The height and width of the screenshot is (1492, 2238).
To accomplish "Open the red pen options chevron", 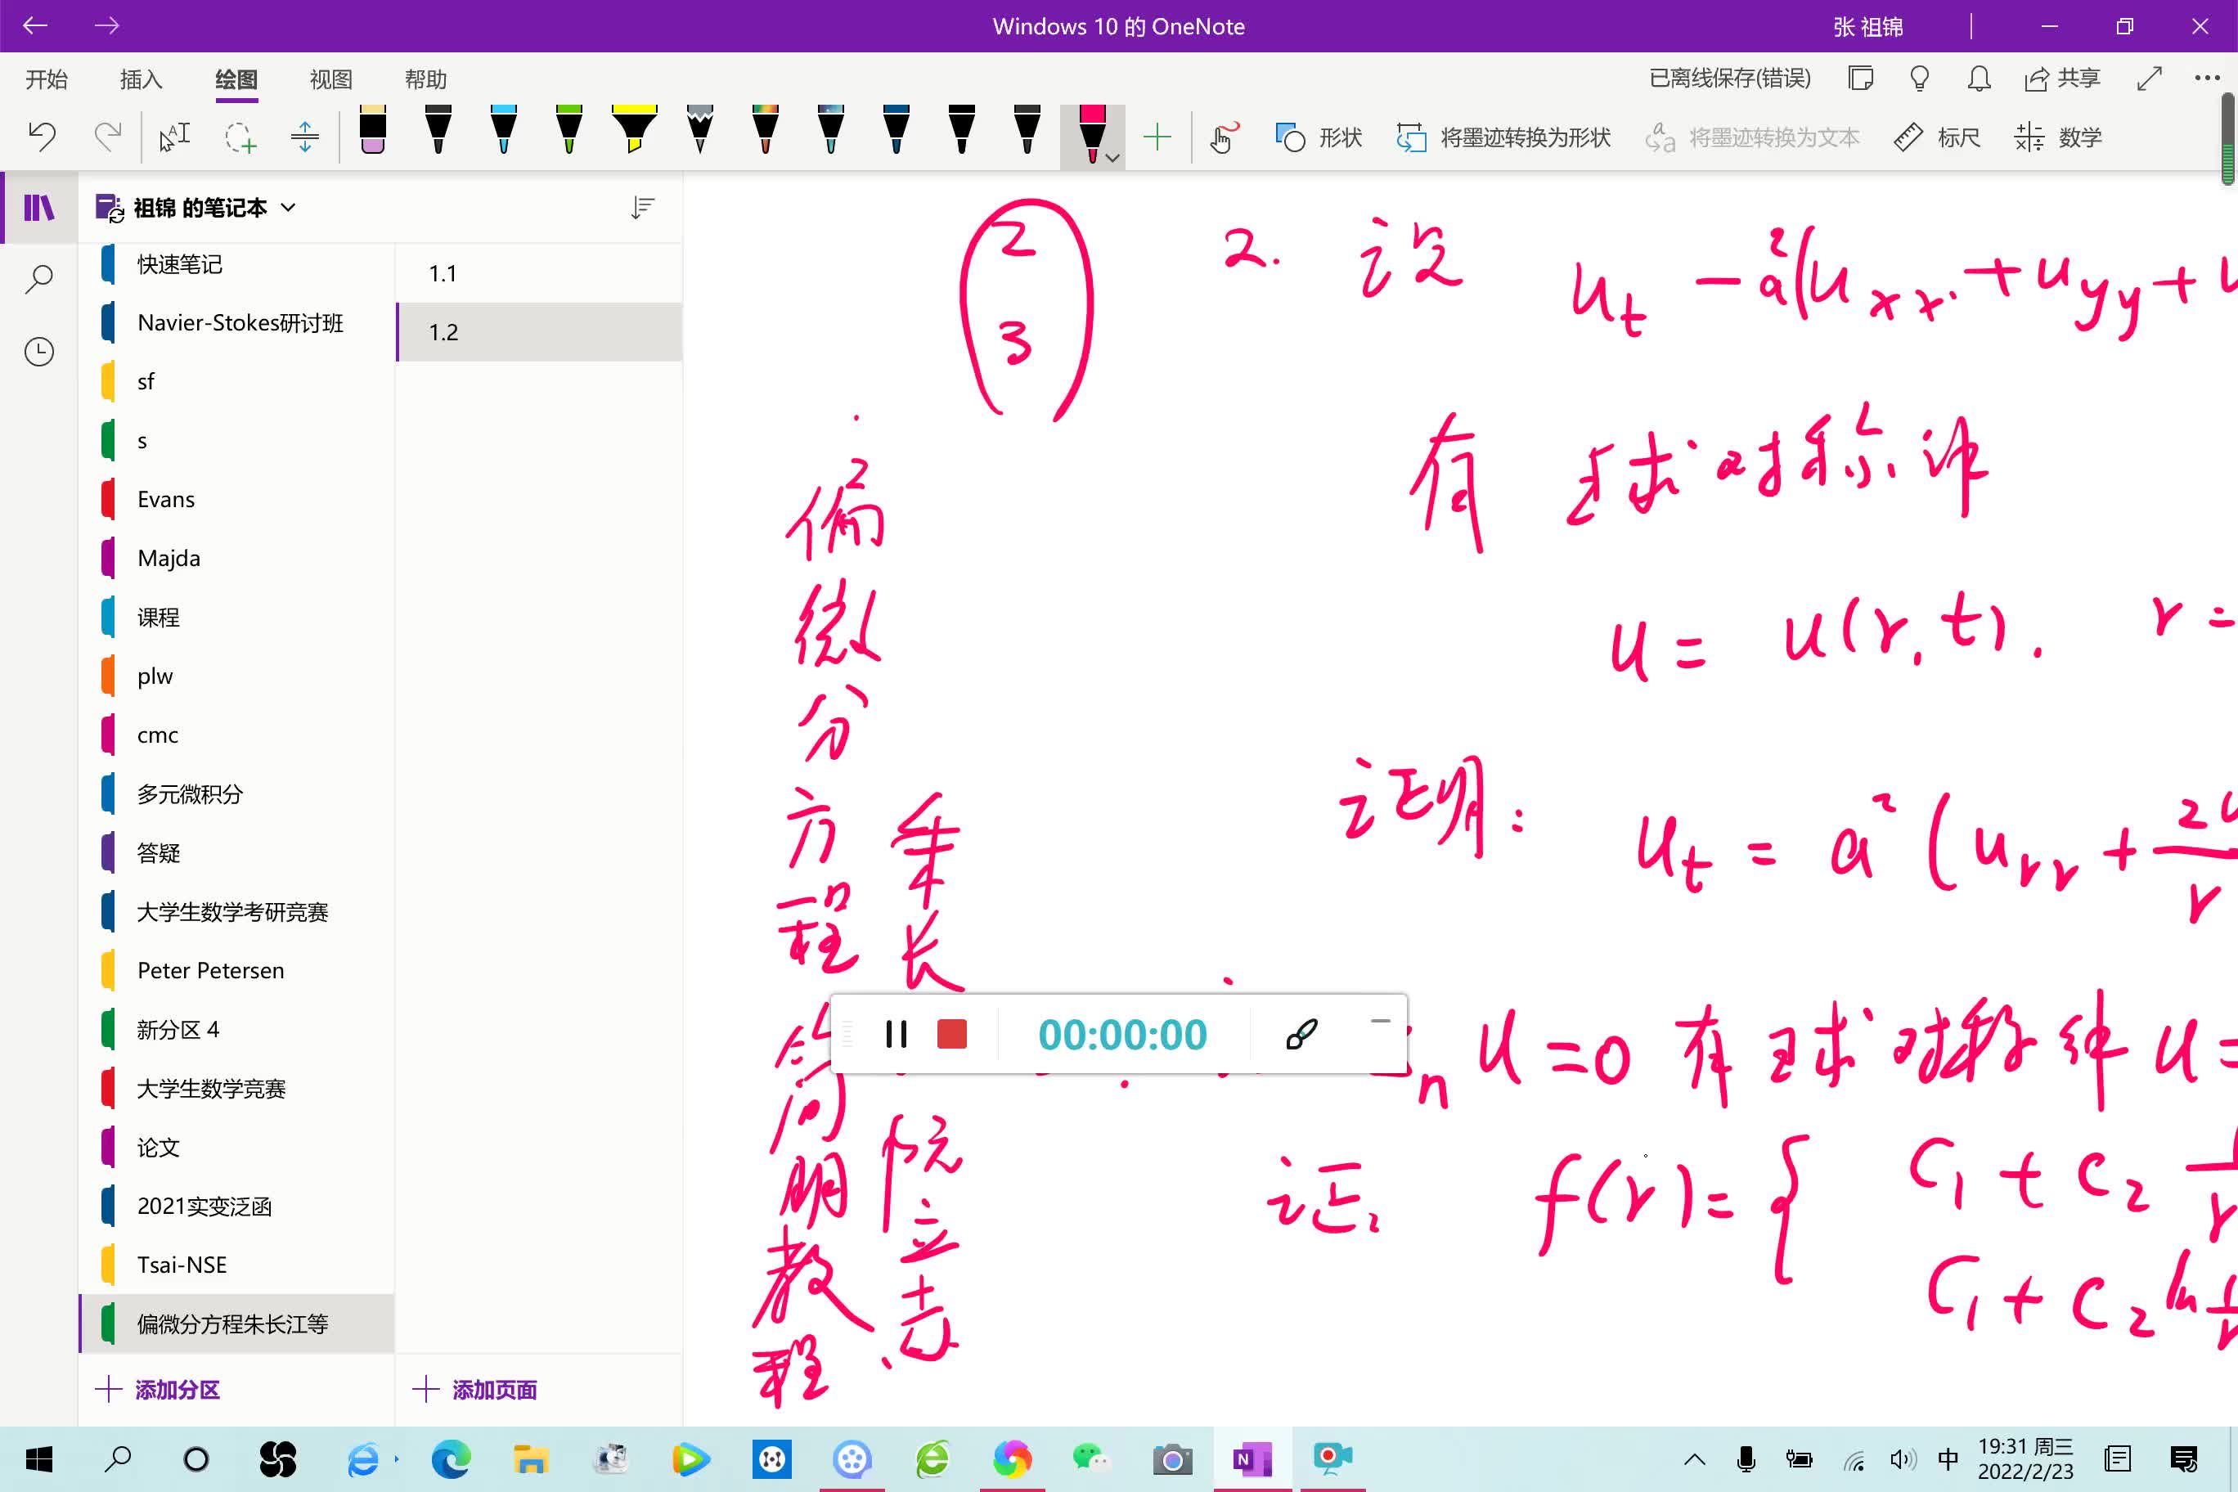I will 1112,158.
